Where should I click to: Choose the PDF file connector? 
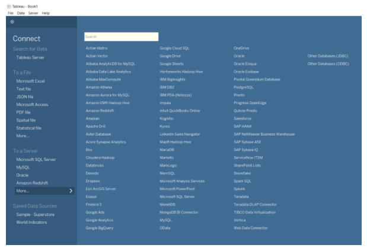(x=23, y=112)
